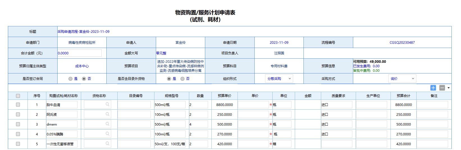Click required 单价 field for 胎牛血清
This screenshot has width=461, height=150.
[254, 105]
